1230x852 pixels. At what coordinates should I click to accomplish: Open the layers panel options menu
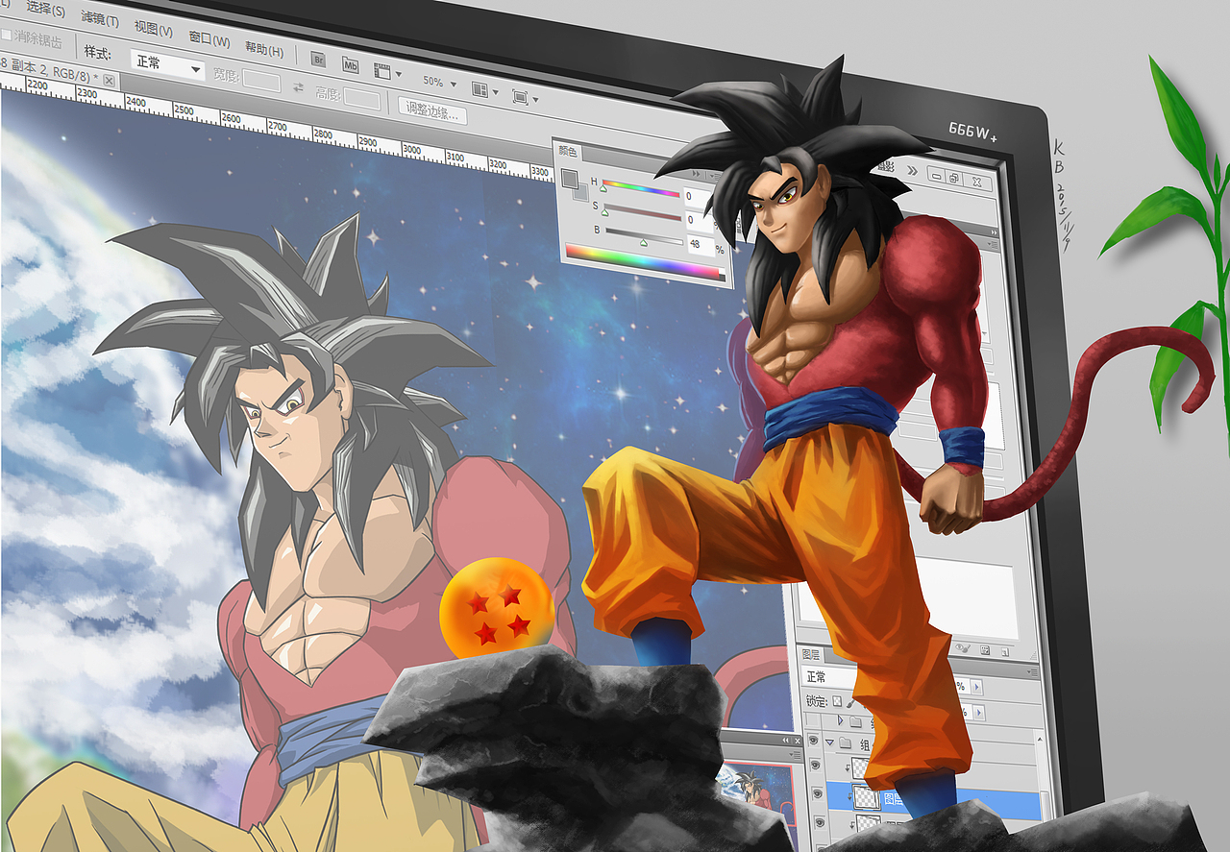(x=1032, y=671)
